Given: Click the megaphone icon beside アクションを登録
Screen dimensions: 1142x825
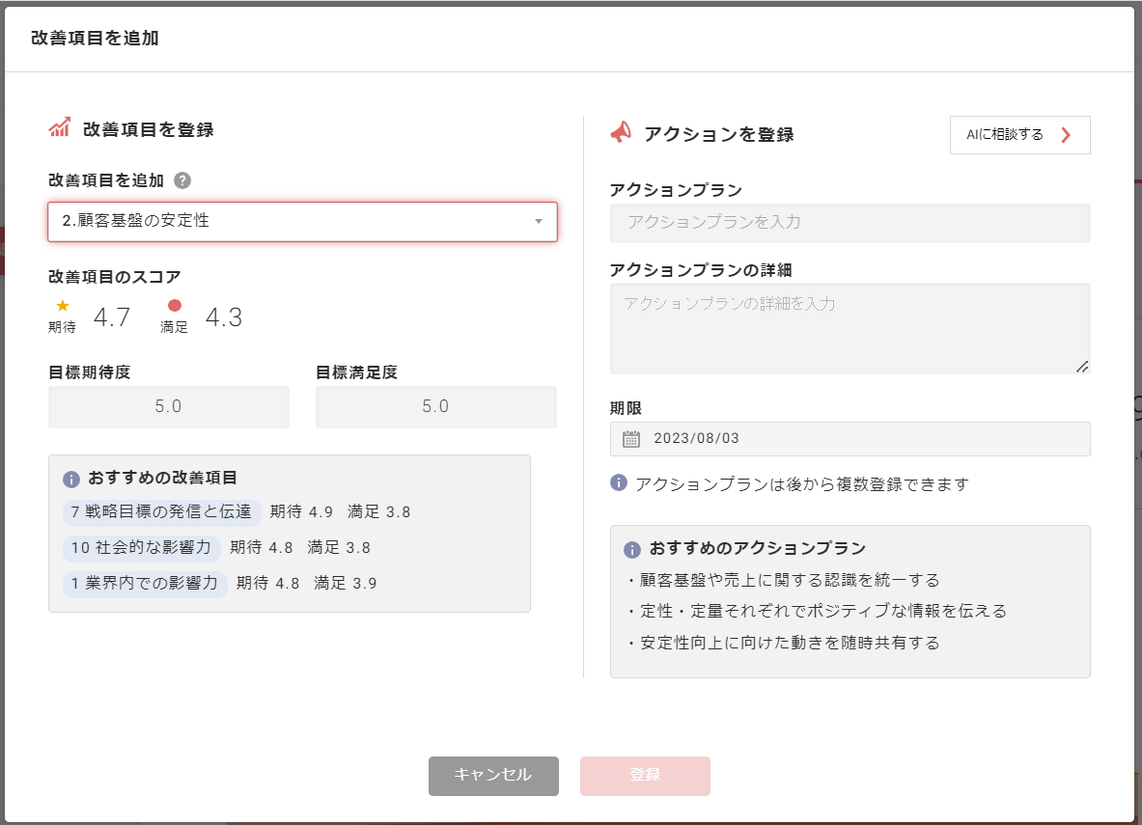Looking at the screenshot, I should point(621,133).
